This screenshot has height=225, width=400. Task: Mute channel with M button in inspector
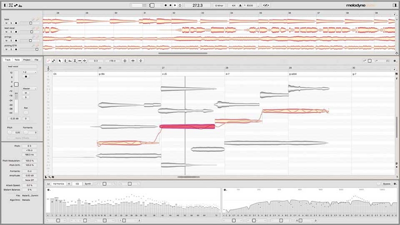point(26,93)
